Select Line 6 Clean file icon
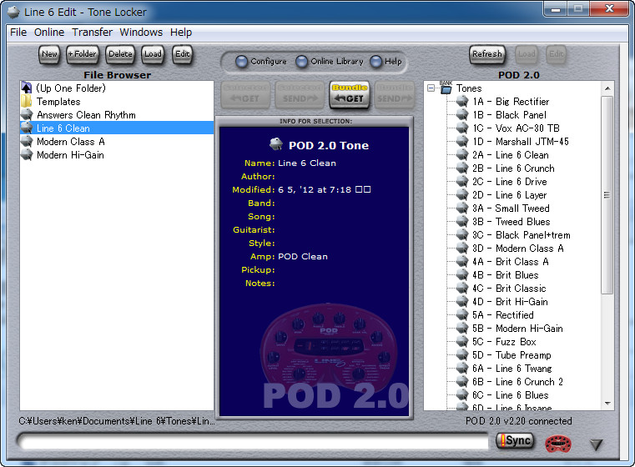This screenshot has width=635, height=467. coord(27,128)
